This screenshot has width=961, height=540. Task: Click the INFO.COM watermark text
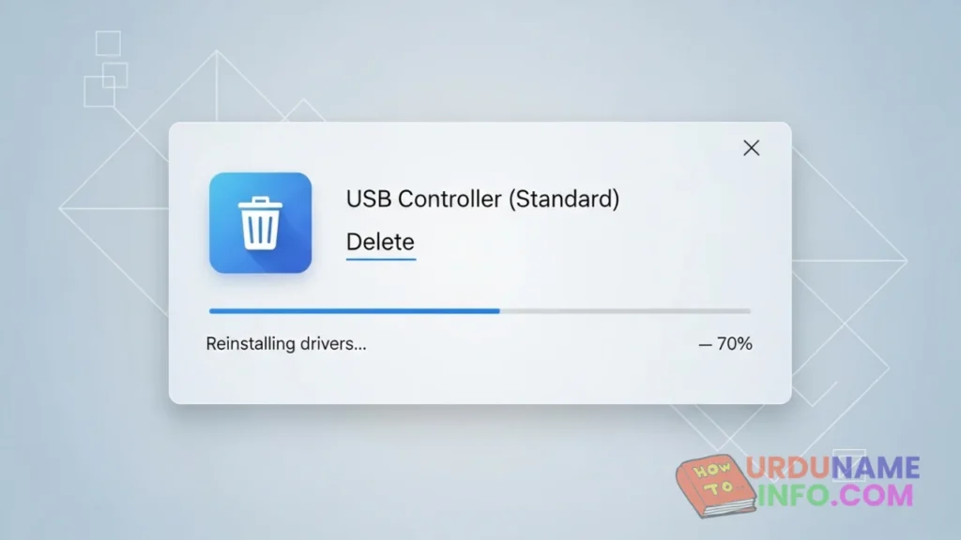pos(835,495)
